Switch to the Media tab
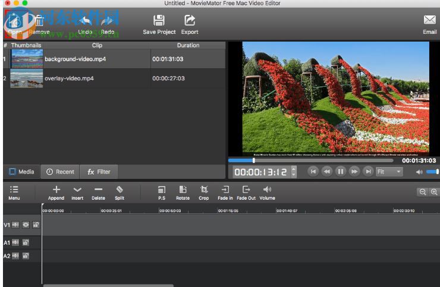 click(x=21, y=172)
